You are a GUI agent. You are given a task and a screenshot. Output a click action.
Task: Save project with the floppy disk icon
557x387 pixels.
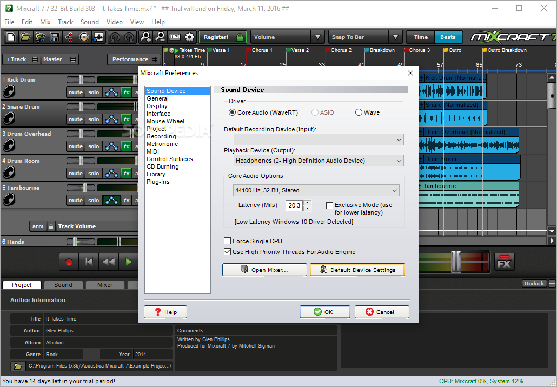click(55, 37)
